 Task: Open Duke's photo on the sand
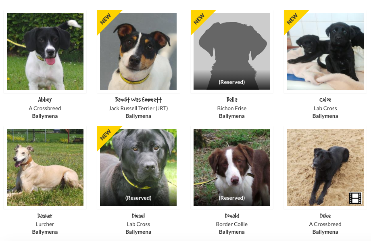pos(325,167)
